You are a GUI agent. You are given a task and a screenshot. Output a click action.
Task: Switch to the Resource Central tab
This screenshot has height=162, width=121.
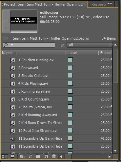coord(98,4)
